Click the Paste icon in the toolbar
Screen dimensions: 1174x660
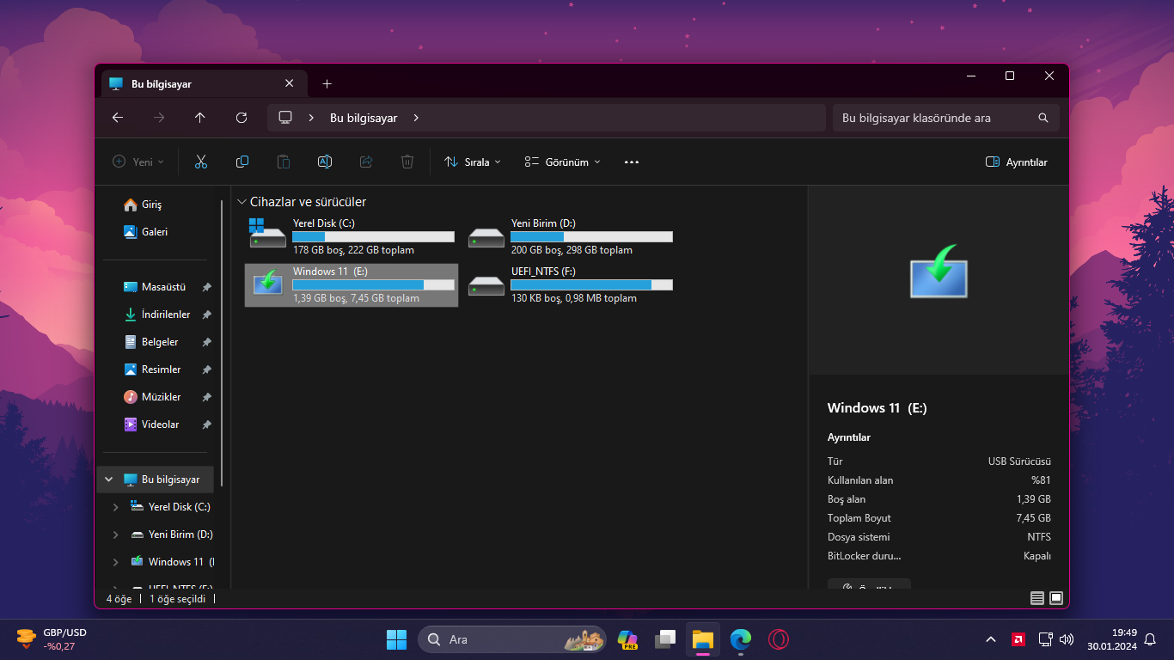[x=283, y=162]
